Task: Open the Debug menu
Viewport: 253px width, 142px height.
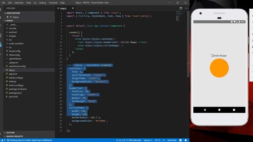Action: (x=43, y=3)
